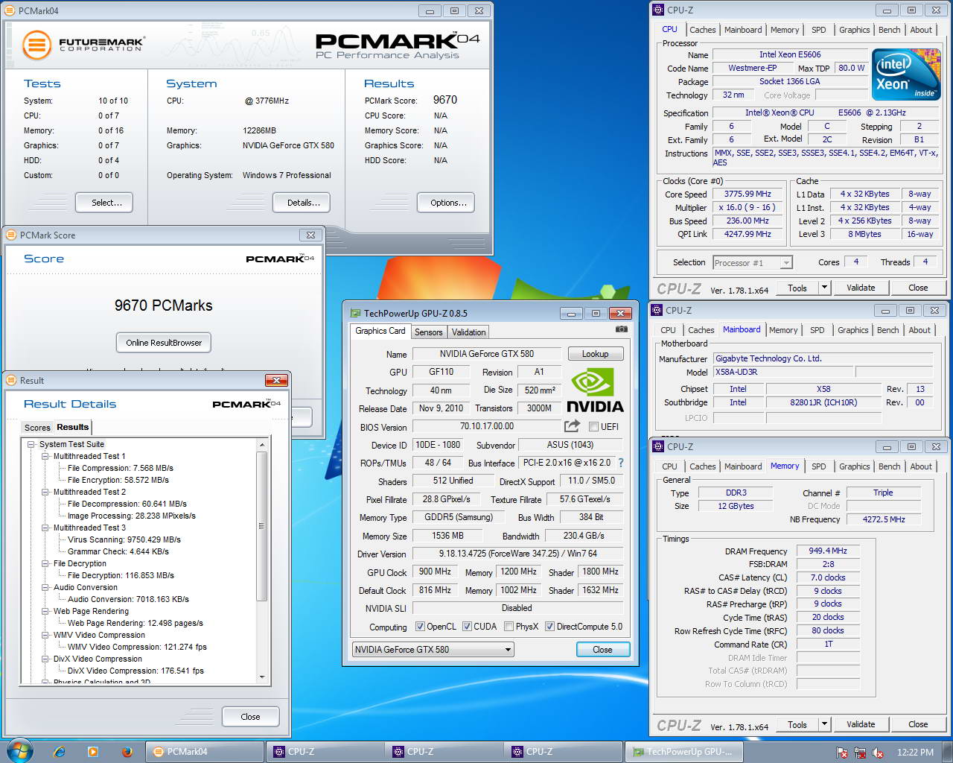Click Tools button in Memory CPU-Z window
The width and height of the screenshot is (953, 763).
pos(797,724)
